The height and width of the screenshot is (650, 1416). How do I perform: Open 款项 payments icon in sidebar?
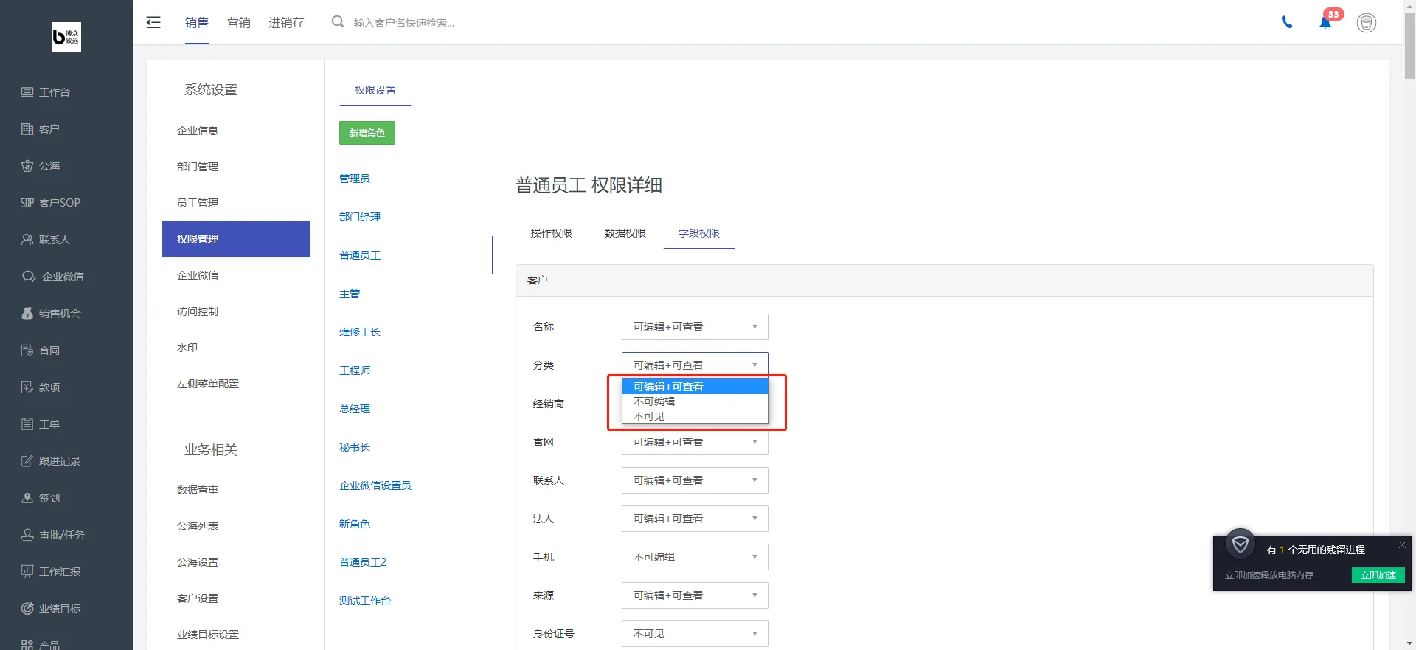pyautogui.click(x=27, y=387)
